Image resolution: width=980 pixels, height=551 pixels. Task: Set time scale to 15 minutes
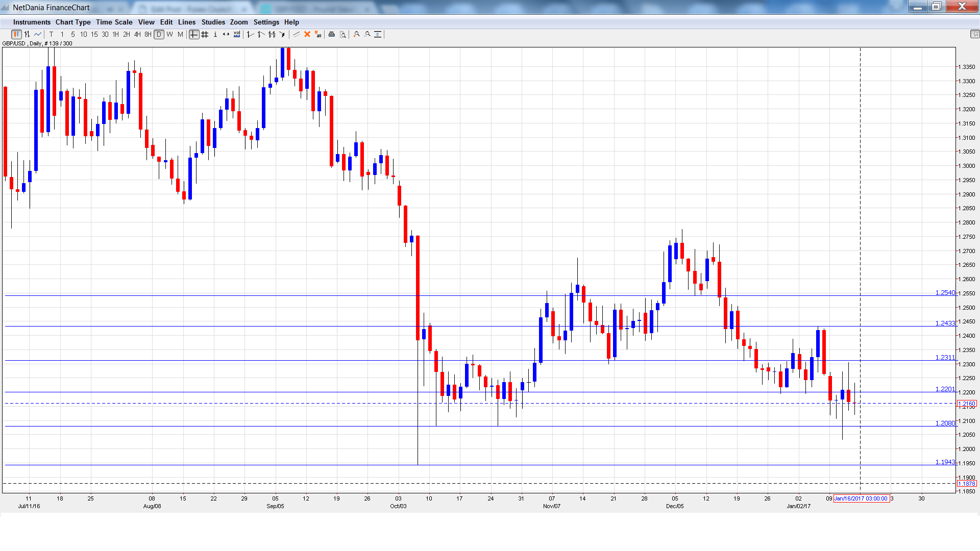94,35
